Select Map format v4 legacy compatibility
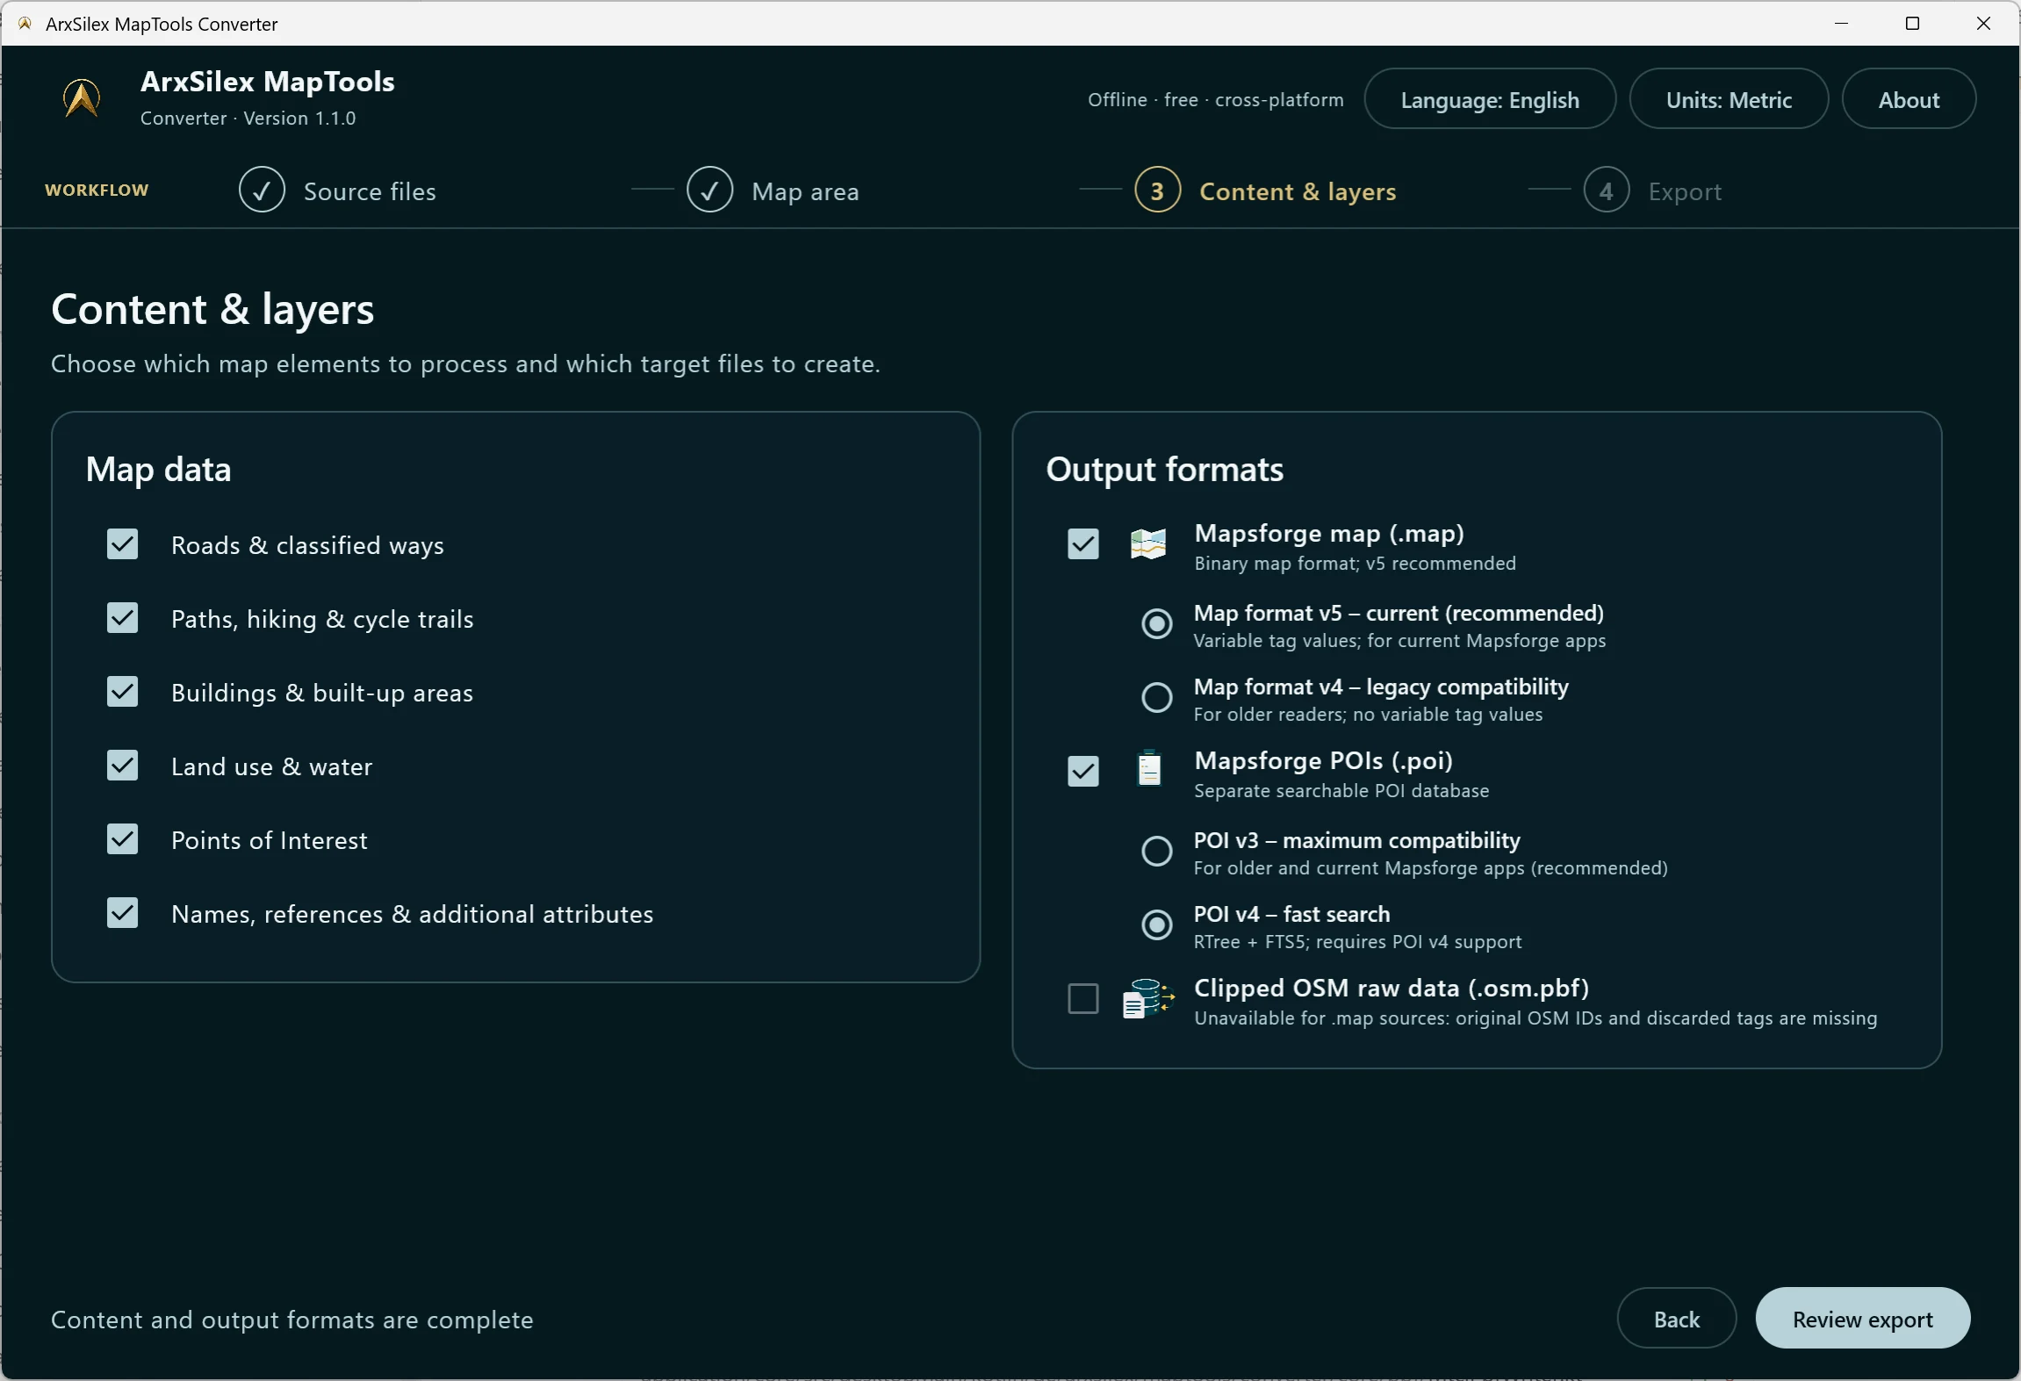 [x=1156, y=698]
